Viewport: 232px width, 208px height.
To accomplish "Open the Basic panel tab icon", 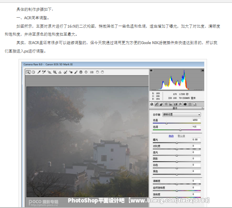I will [x=152, y=104].
